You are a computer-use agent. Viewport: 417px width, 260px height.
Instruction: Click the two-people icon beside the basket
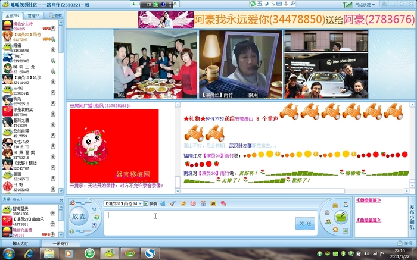tap(328, 221)
